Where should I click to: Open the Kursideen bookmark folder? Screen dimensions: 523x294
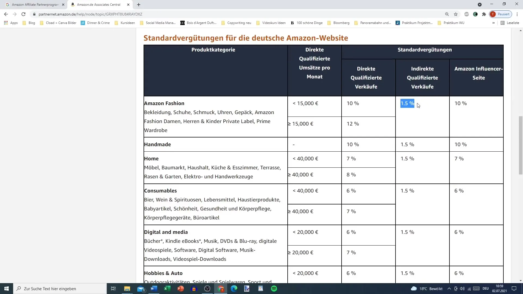[125, 23]
